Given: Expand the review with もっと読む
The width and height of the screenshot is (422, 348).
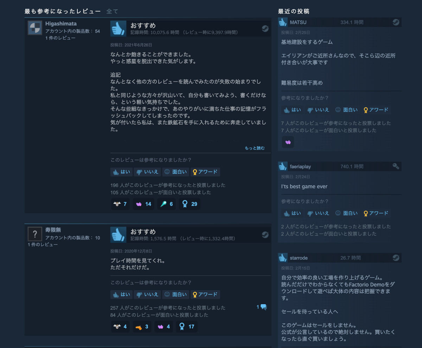Looking at the screenshot, I should [x=255, y=148].
